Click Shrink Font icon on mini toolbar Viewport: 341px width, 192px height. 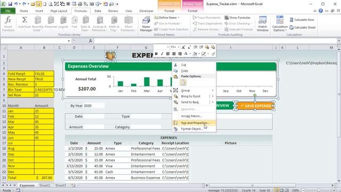(189, 47)
